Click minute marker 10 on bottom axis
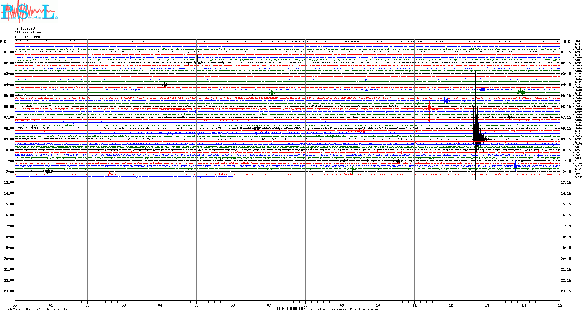Screen dimensions: 583x313 [x=378, y=305]
